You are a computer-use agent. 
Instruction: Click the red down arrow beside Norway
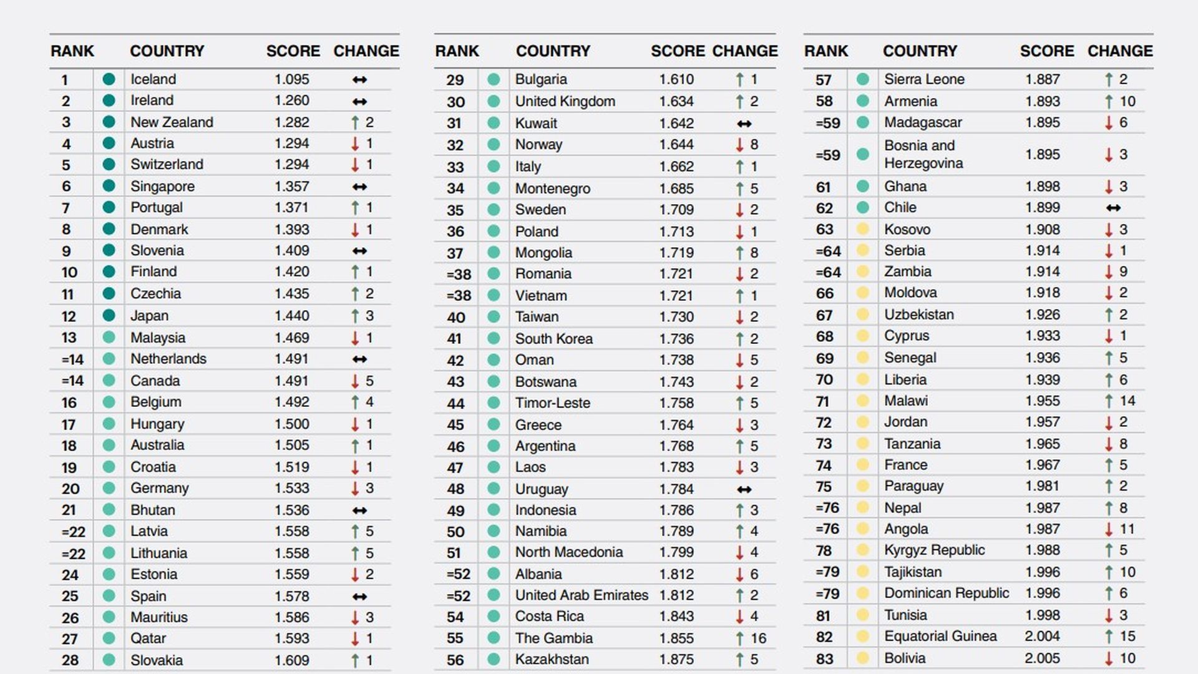coord(739,144)
